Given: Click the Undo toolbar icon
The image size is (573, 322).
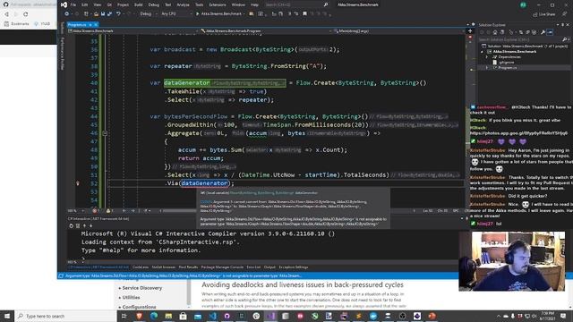Looking at the screenshot, I should point(118,14).
